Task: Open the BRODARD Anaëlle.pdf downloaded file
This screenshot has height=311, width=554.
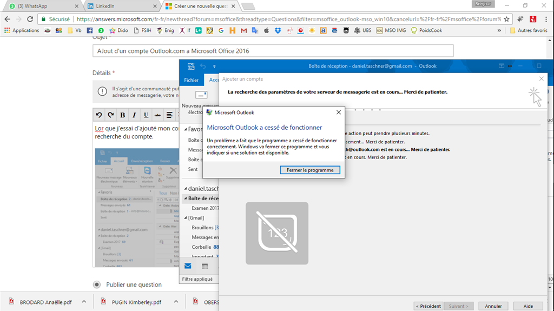Action: (41, 302)
